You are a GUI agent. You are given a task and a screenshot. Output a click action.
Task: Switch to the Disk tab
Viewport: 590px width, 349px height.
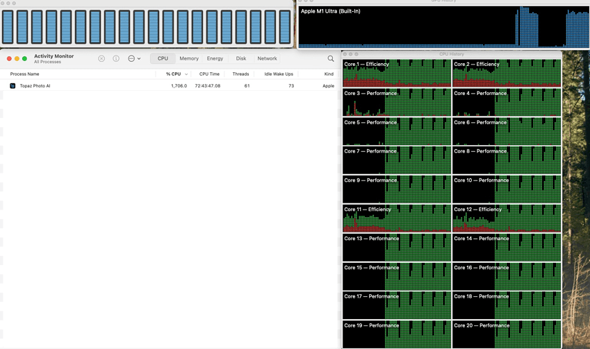point(241,58)
